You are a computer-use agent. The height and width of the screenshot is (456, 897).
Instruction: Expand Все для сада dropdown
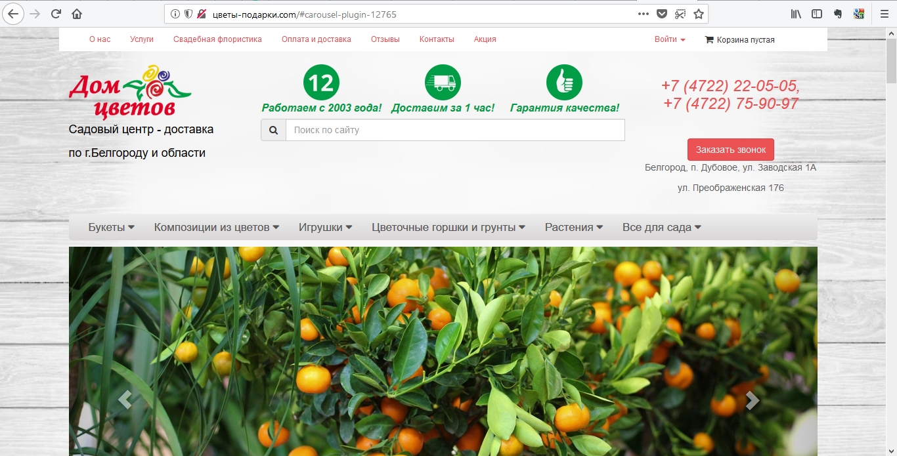point(662,227)
